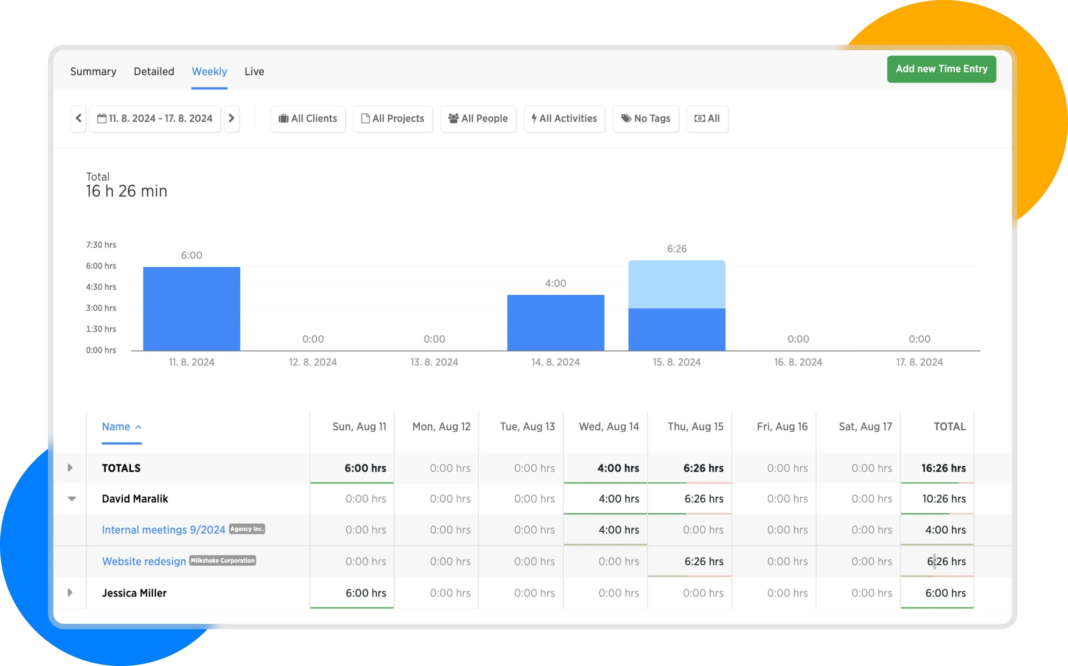Click lightning icon on All Activities
This screenshot has width=1068, height=666.
click(x=534, y=118)
